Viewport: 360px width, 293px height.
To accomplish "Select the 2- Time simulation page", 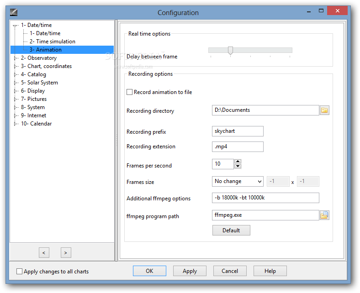I will click(x=53, y=42).
